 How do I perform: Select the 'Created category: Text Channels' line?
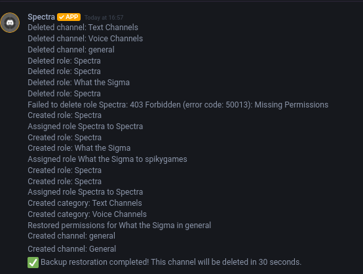click(x=85, y=203)
